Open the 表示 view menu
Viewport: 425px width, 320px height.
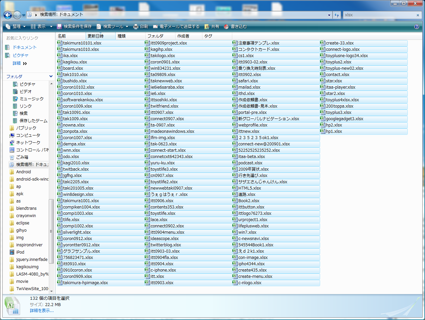point(38,27)
